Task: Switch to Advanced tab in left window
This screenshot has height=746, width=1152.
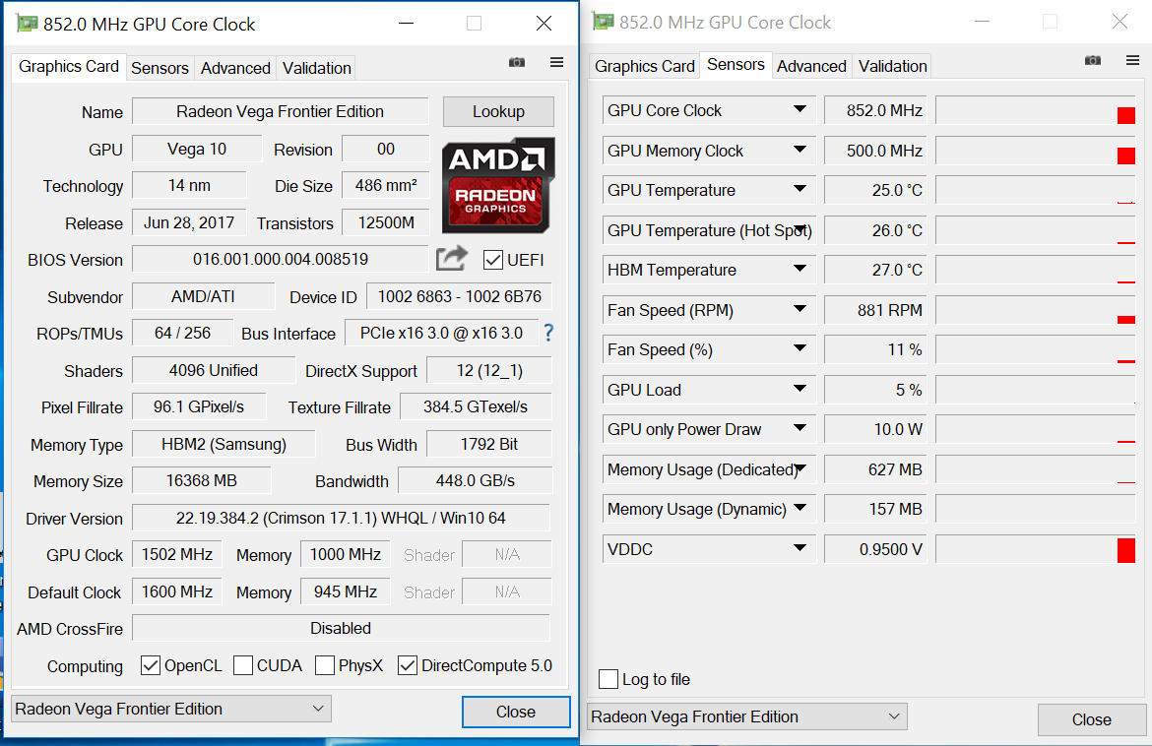Action: click(x=235, y=68)
